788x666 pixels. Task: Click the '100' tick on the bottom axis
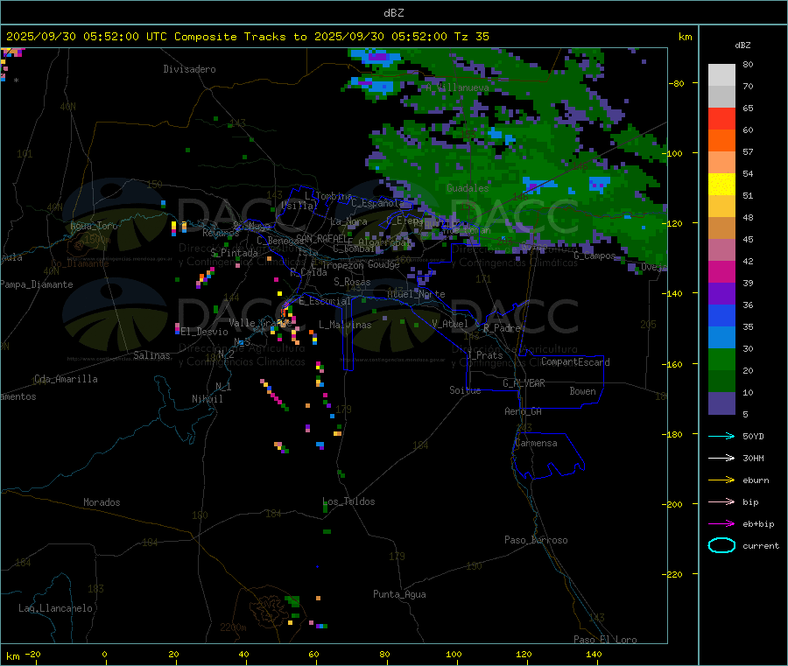pos(454,654)
